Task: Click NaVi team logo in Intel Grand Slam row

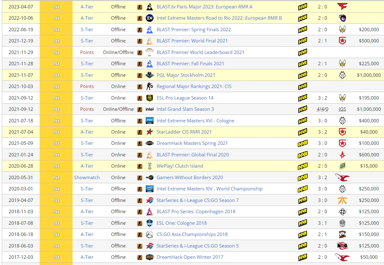Action: click(x=302, y=109)
